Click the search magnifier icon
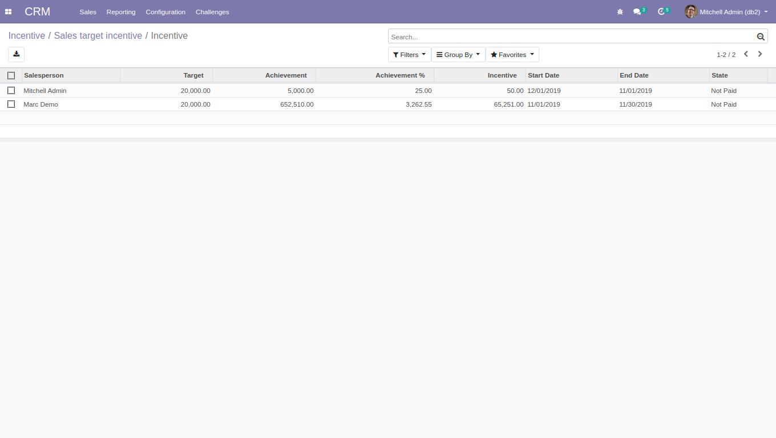 point(761,36)
